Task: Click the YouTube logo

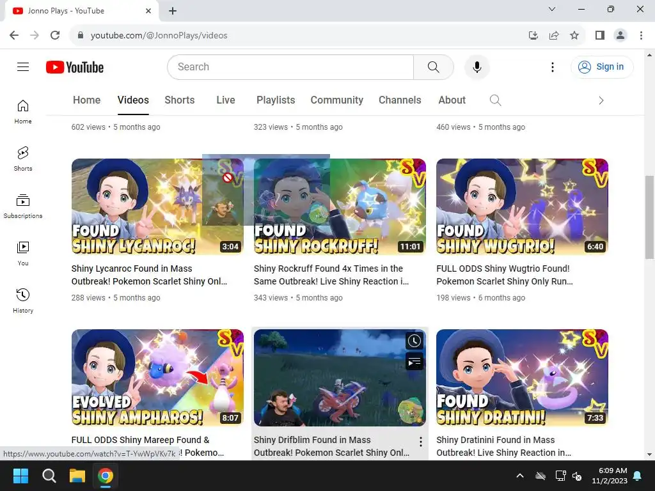Action: coord(75,67)
